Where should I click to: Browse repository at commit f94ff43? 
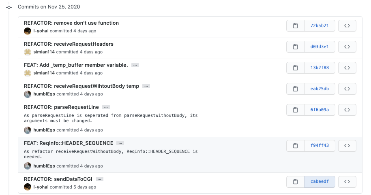click(x=347, y=146)
